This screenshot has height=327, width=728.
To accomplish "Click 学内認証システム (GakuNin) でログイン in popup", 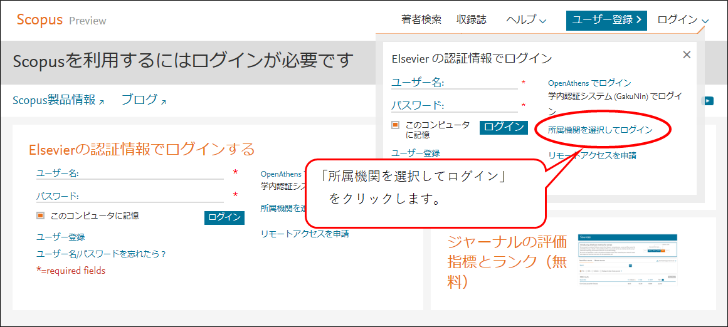I will (x=616, y=103).
